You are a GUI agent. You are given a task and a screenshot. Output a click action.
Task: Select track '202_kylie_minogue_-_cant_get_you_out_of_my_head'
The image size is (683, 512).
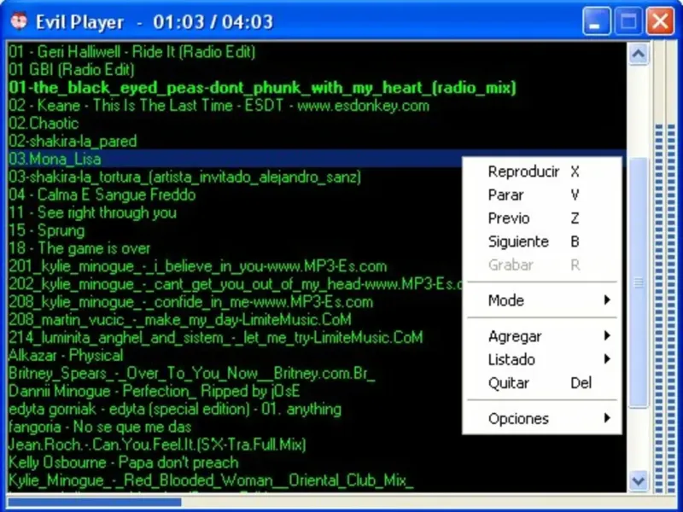(x=236, y=284)
